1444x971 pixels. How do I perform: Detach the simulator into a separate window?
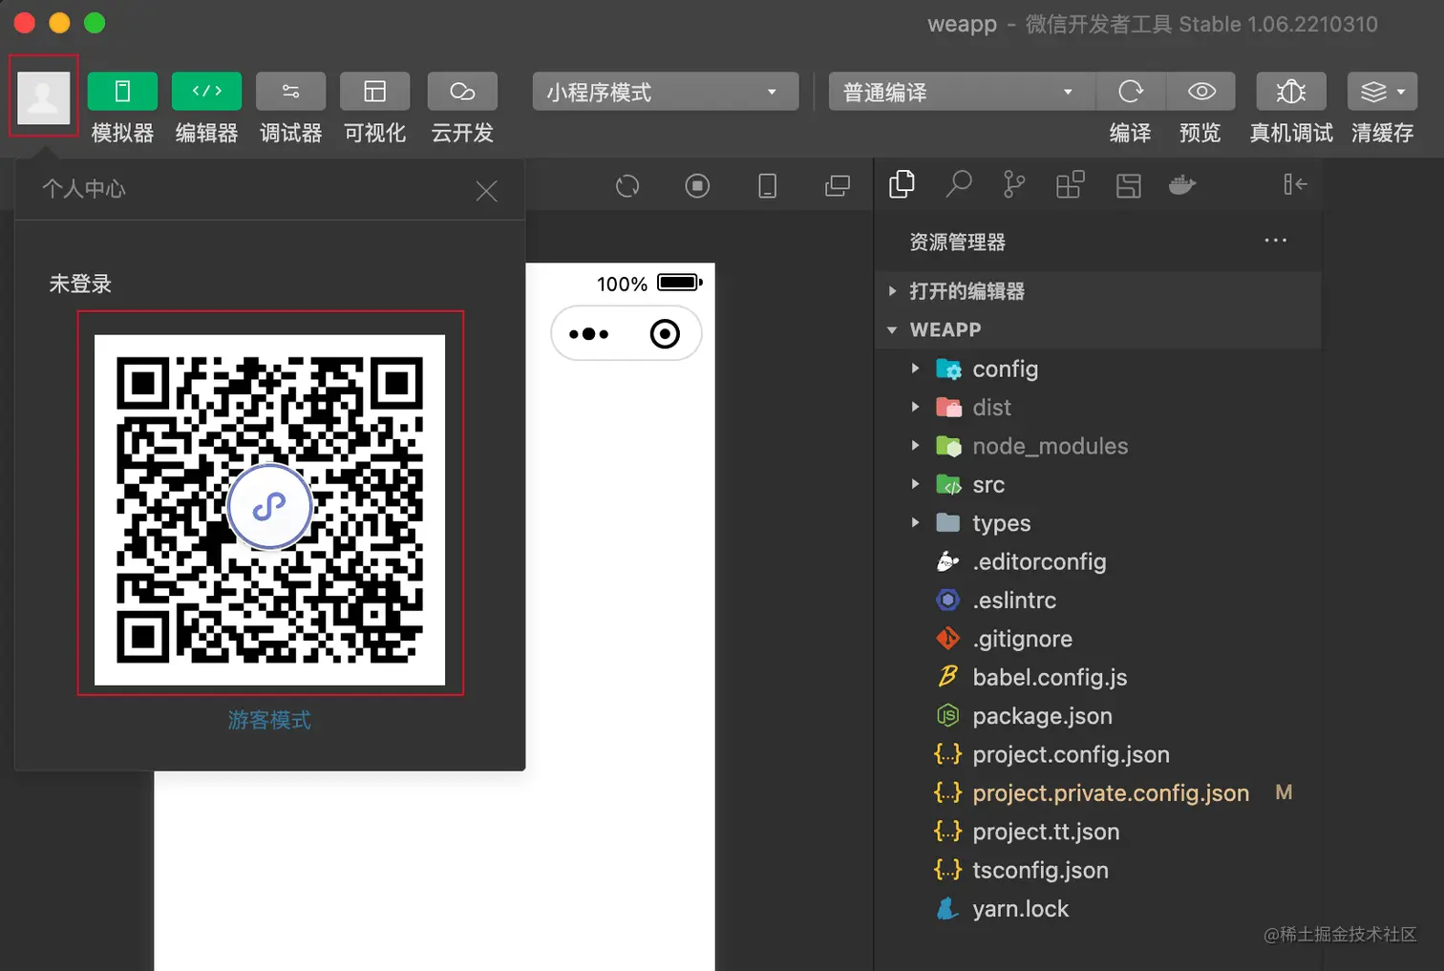point(838,186)
